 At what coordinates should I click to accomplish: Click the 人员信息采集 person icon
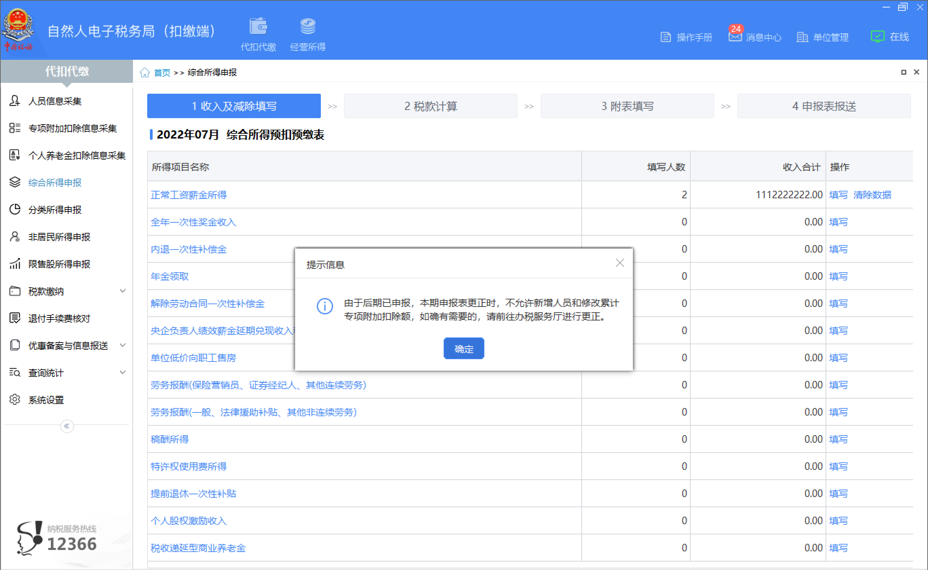coord(15,101)
